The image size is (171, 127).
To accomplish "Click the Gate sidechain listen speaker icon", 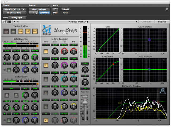I will pos(5,70).
